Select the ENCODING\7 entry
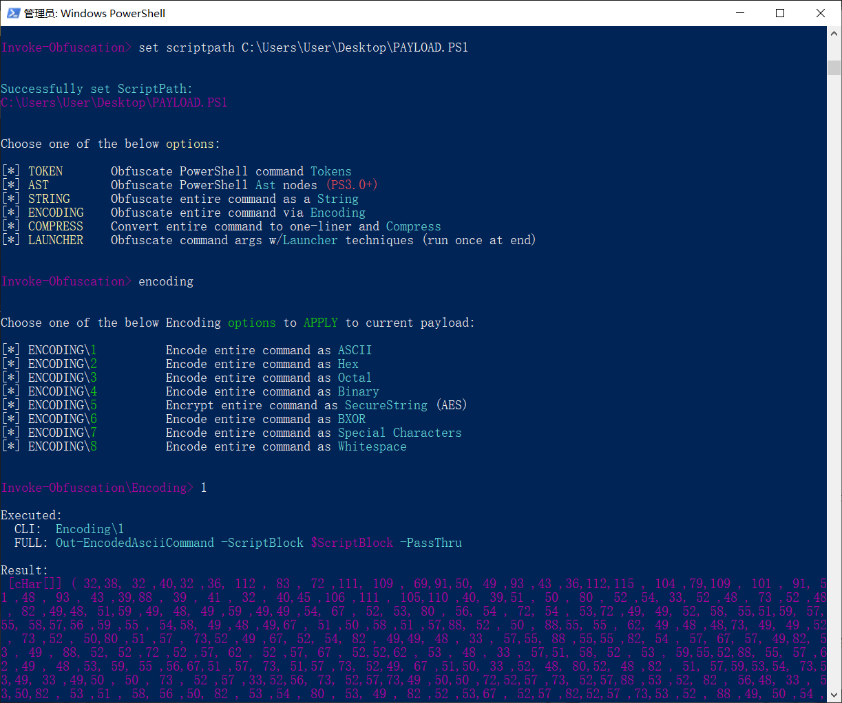 click(63, 433)
